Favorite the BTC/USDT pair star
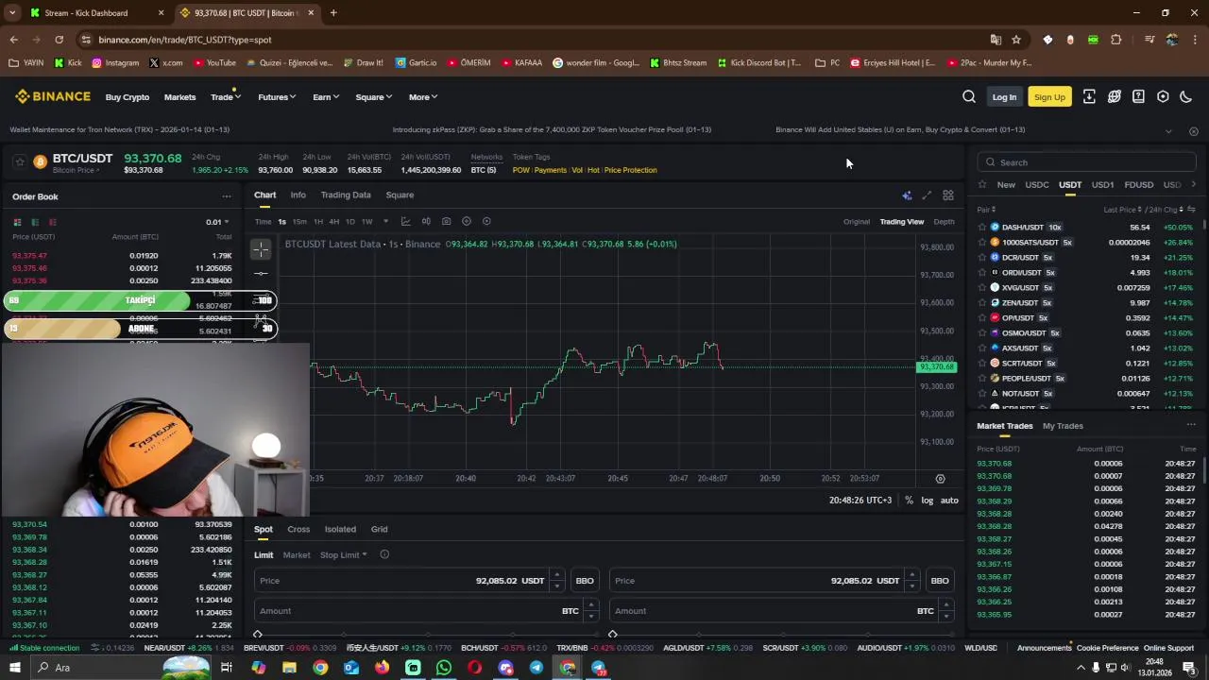Screen dimensions: 1209x680 click(x=19, y=162)
